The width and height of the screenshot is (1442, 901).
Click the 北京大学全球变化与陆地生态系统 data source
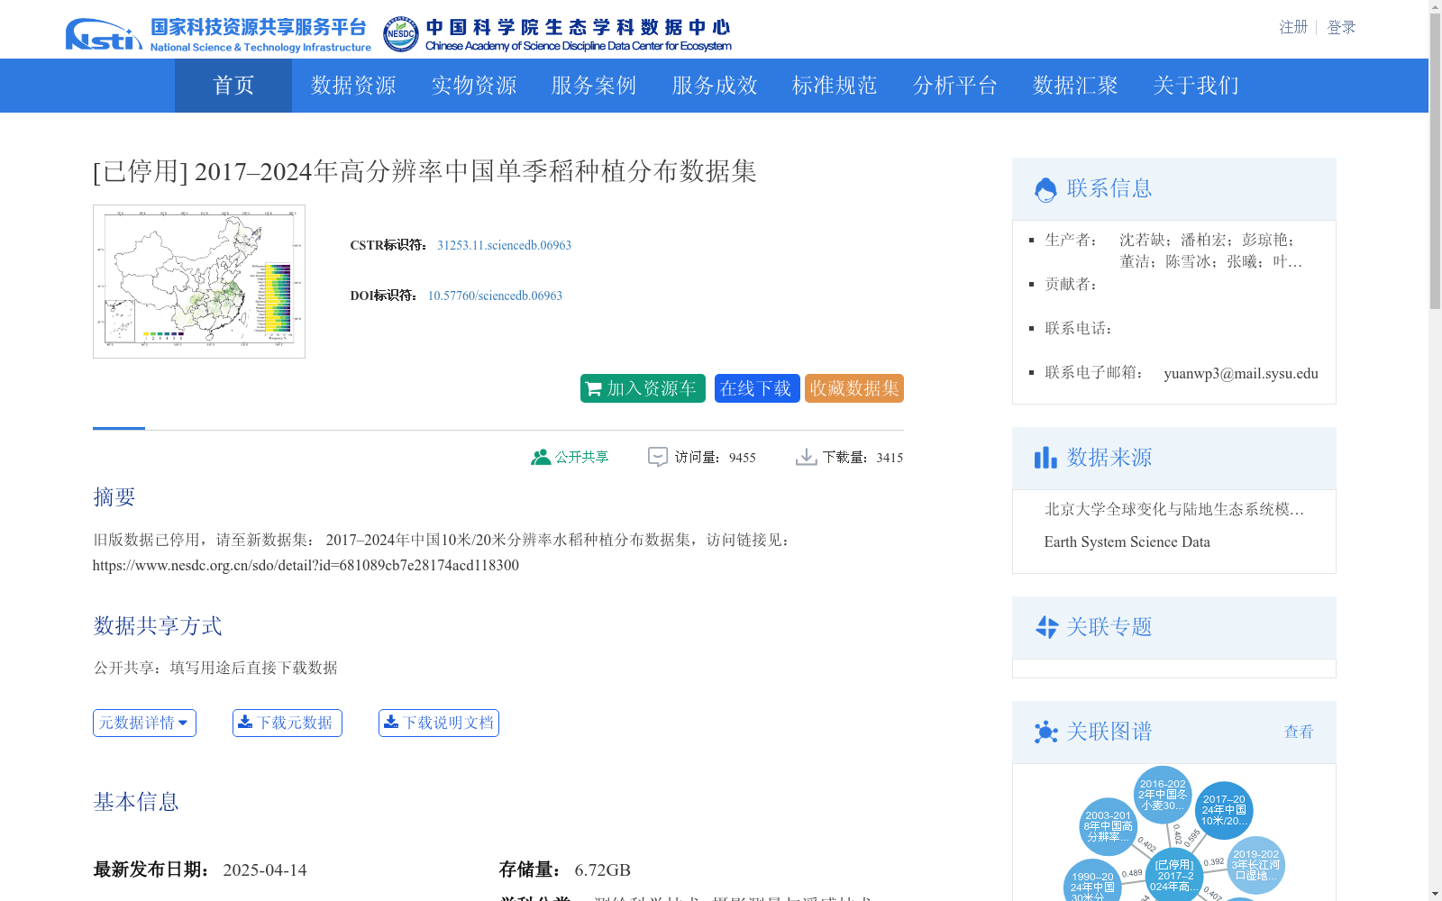[x=1174, y=509]
